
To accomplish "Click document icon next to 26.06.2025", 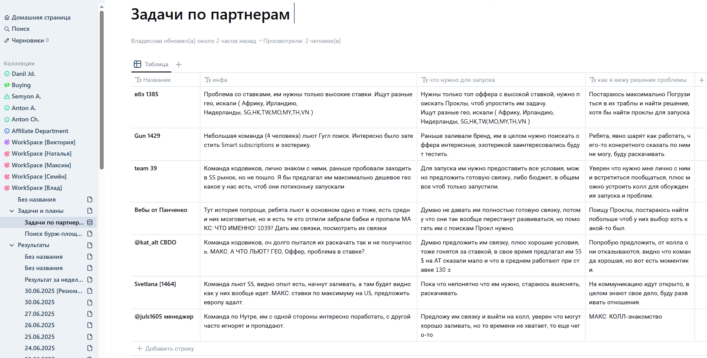I will 90,325.
